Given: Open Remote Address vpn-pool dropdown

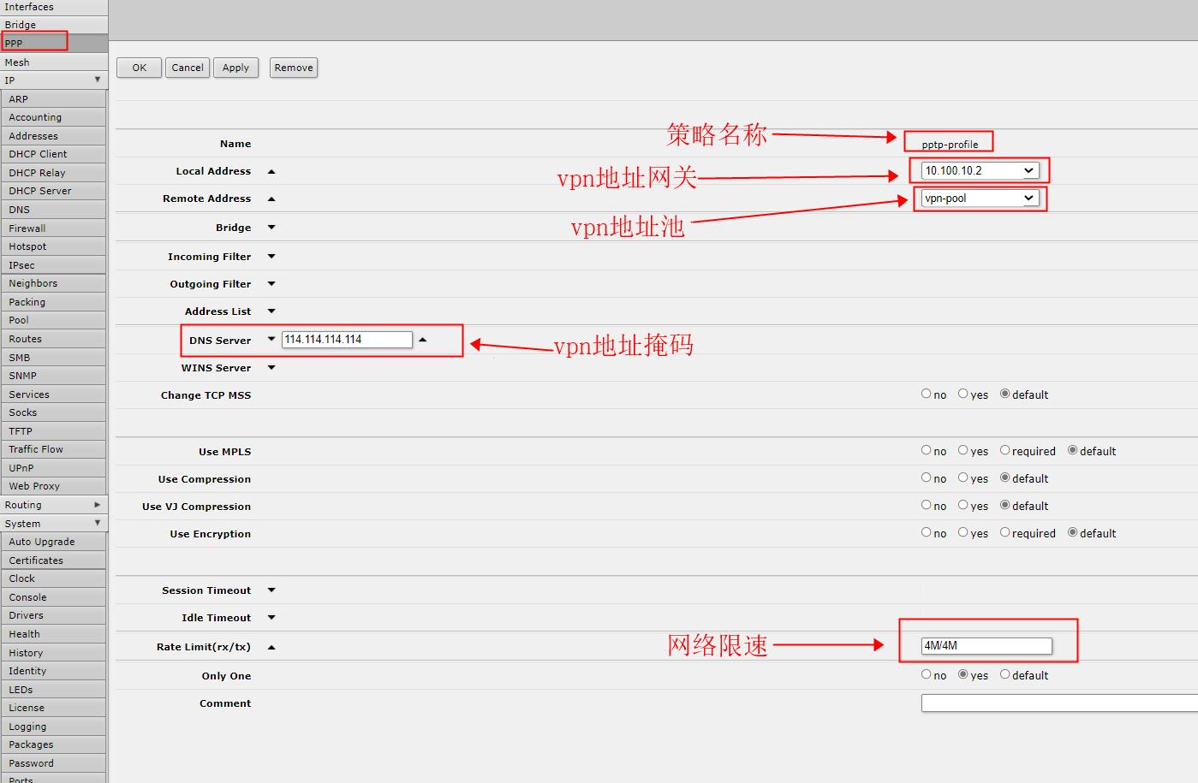Looking at the screenshot, I should 980,199.
